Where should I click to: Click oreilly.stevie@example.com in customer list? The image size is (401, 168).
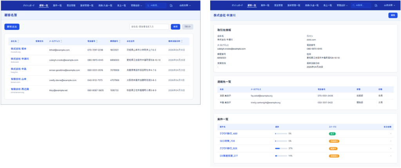(63, 80)
